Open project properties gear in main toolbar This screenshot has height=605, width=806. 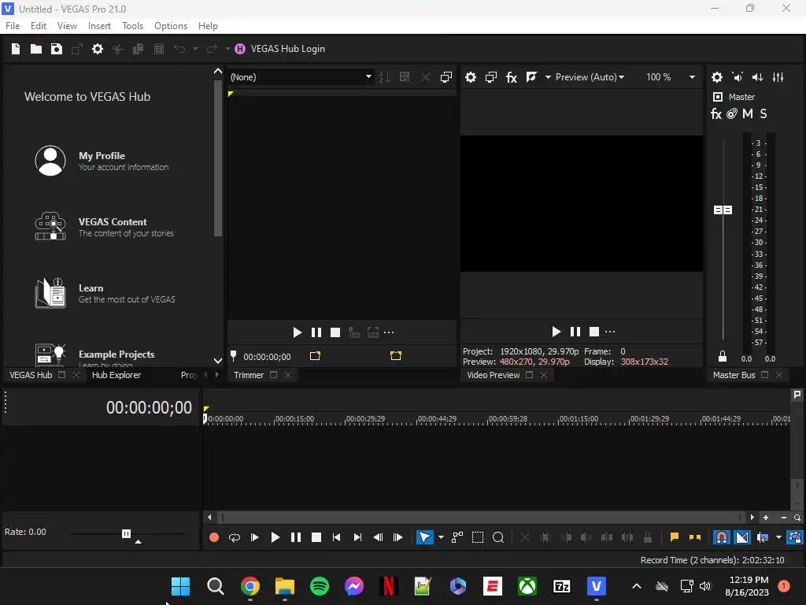(x=97, y=49)
